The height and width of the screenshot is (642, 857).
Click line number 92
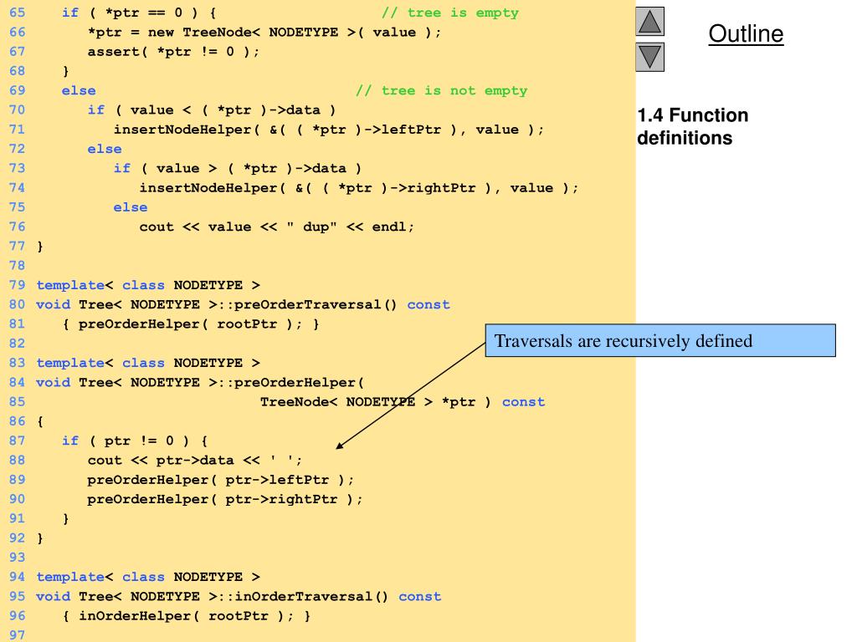tap(17, 538)
